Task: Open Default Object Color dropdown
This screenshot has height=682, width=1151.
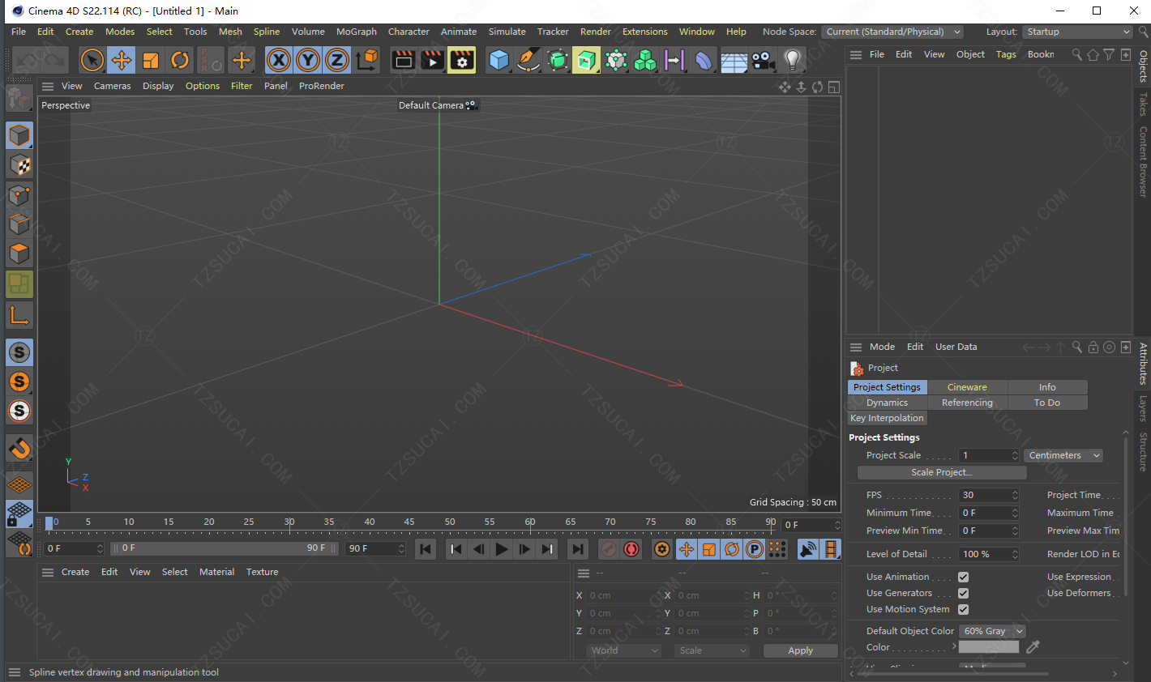Action: point(992,631)
